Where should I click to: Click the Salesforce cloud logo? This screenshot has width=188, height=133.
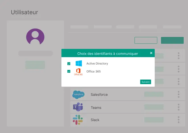(78, 95)
